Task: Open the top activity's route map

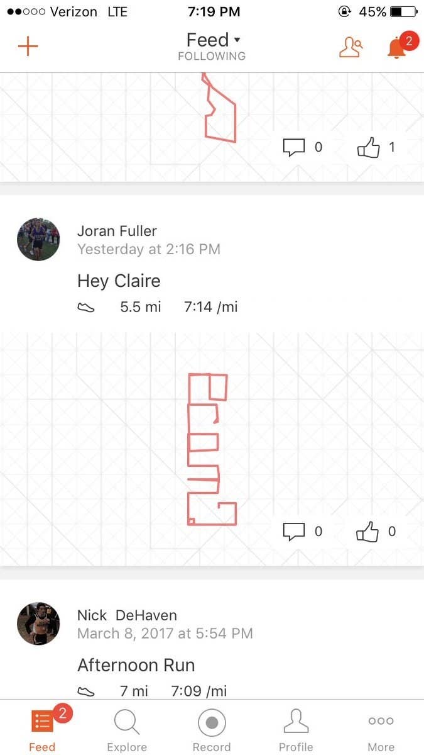Action: tap(212, 127)
